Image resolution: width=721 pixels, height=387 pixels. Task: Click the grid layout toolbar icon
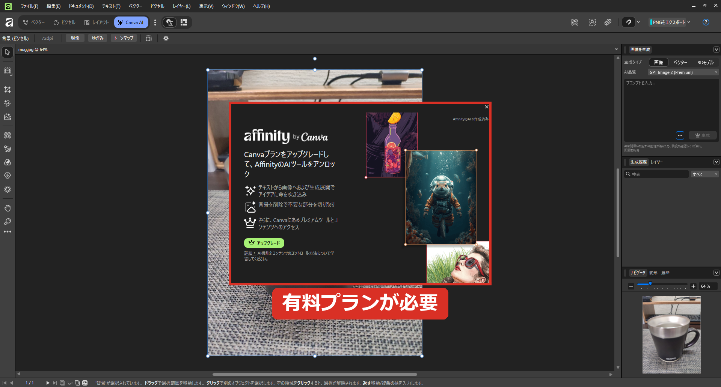click(x=184, y=22)
